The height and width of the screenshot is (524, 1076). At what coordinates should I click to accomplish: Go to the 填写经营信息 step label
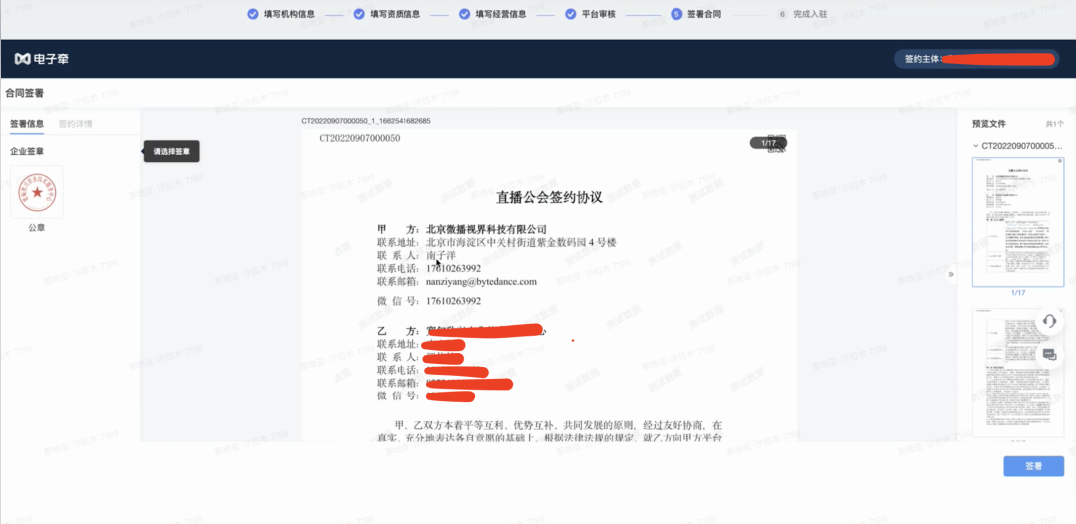point(501,14)
